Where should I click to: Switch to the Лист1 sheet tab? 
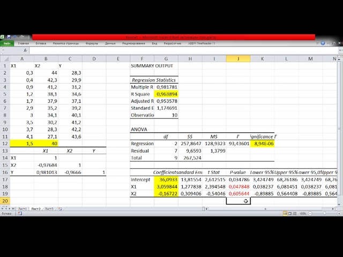pos(22,208)
